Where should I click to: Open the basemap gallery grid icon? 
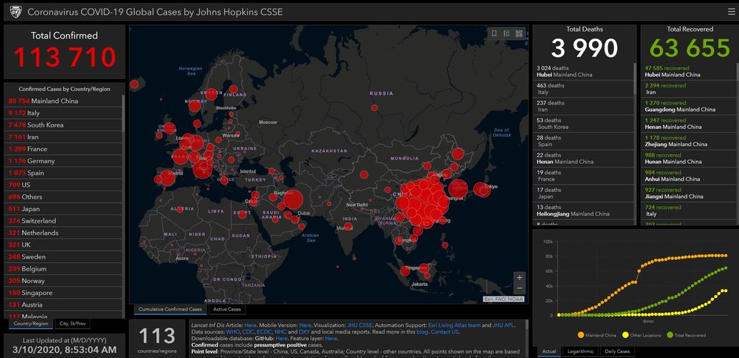(518, 33)
